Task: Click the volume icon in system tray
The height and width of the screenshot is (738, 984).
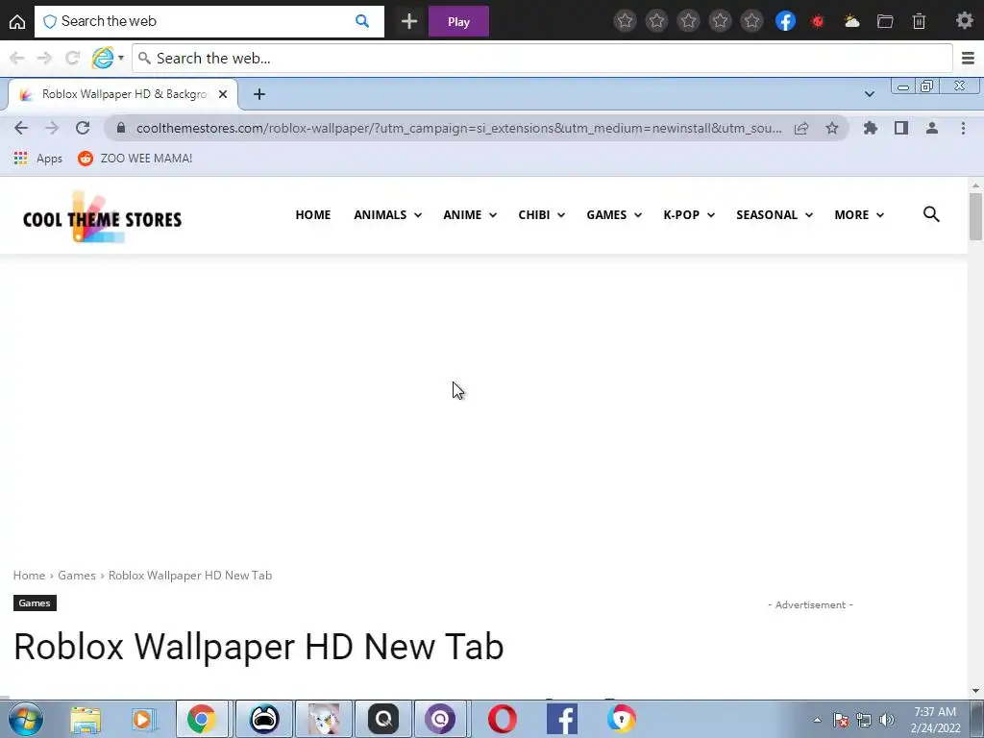Action: [887, 720]
